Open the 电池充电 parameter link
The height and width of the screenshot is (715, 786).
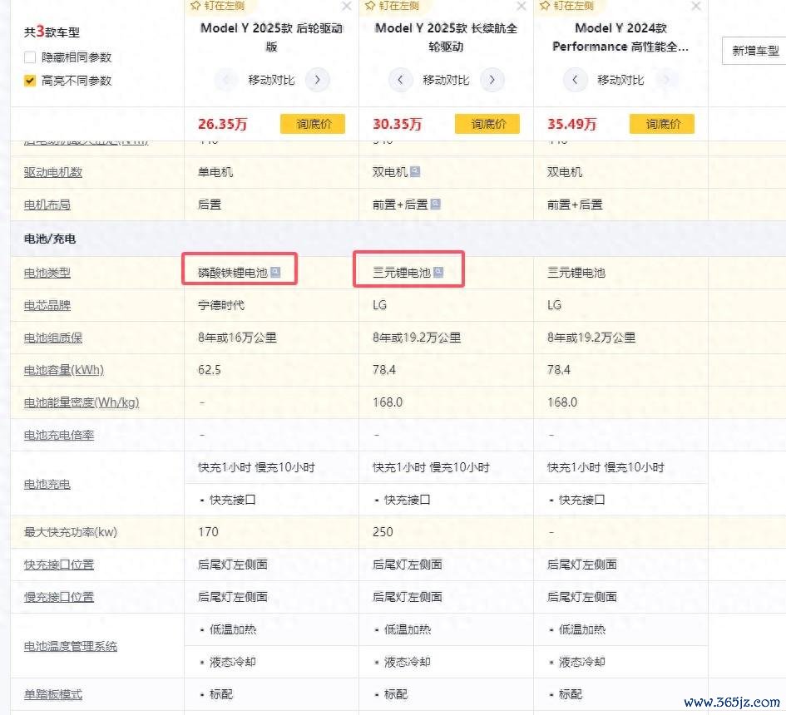47,485
